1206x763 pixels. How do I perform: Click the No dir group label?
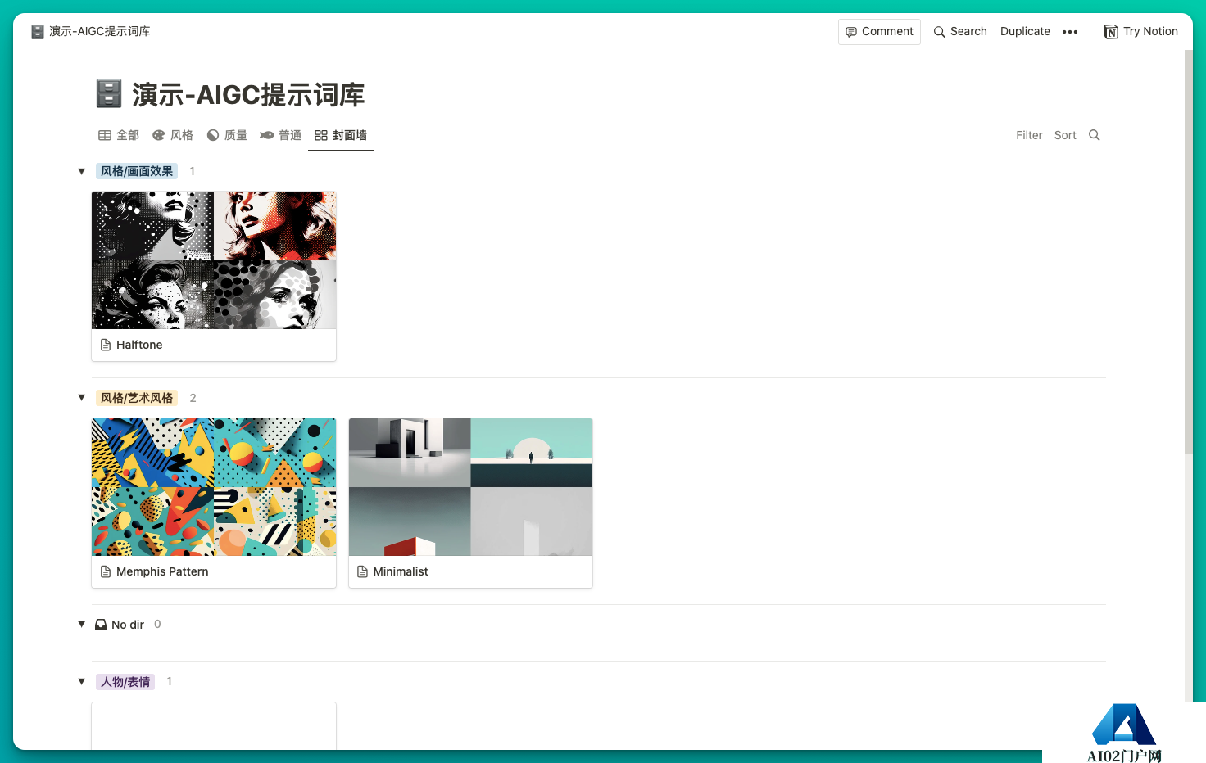tap(128, 625)
